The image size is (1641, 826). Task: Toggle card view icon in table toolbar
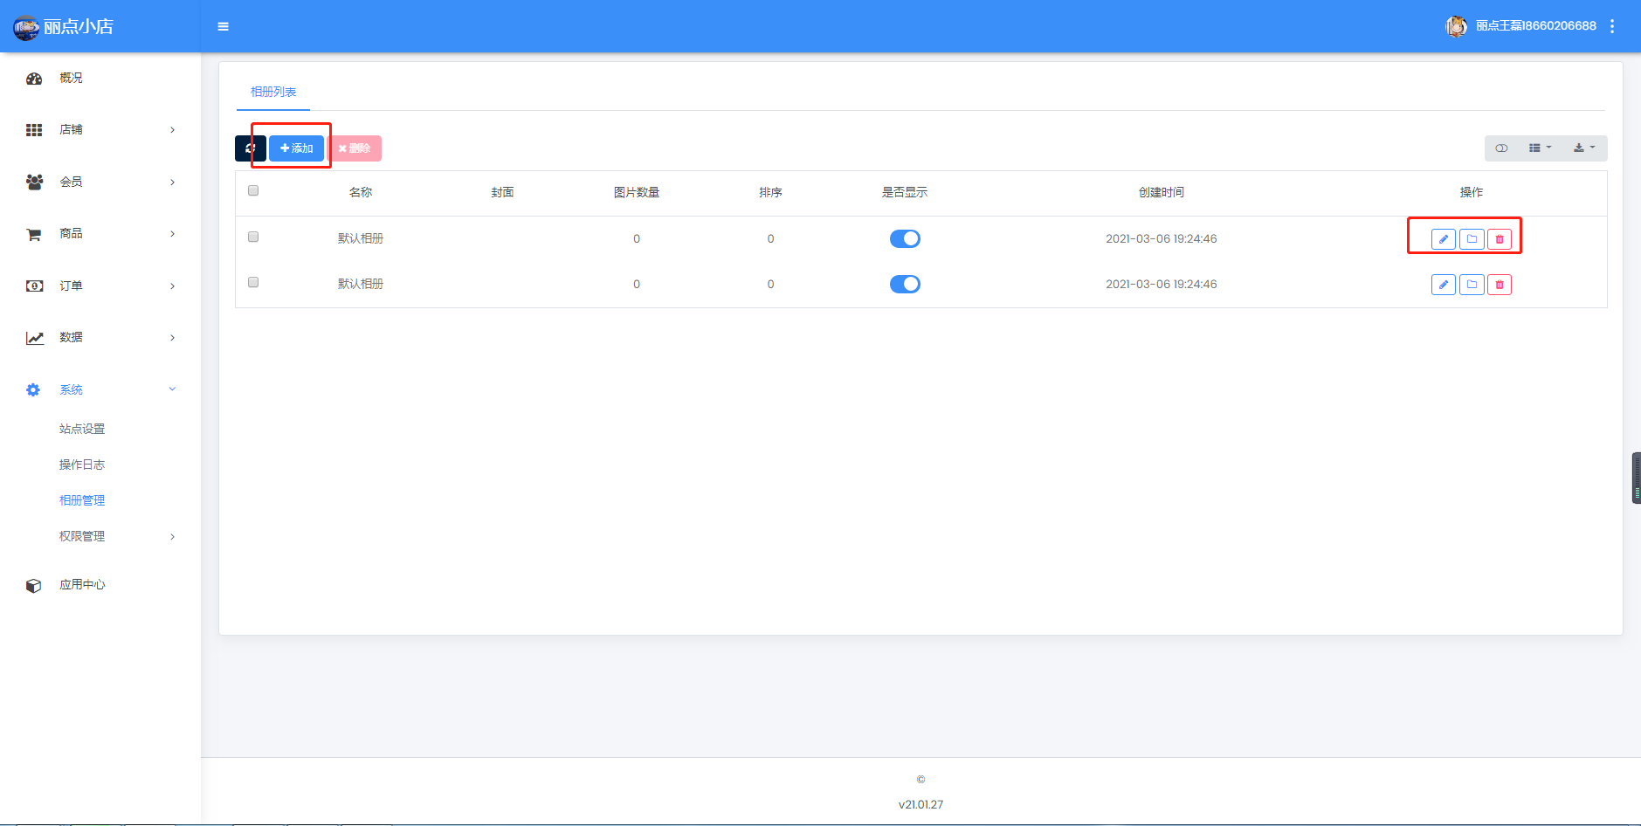point(1501,148)
